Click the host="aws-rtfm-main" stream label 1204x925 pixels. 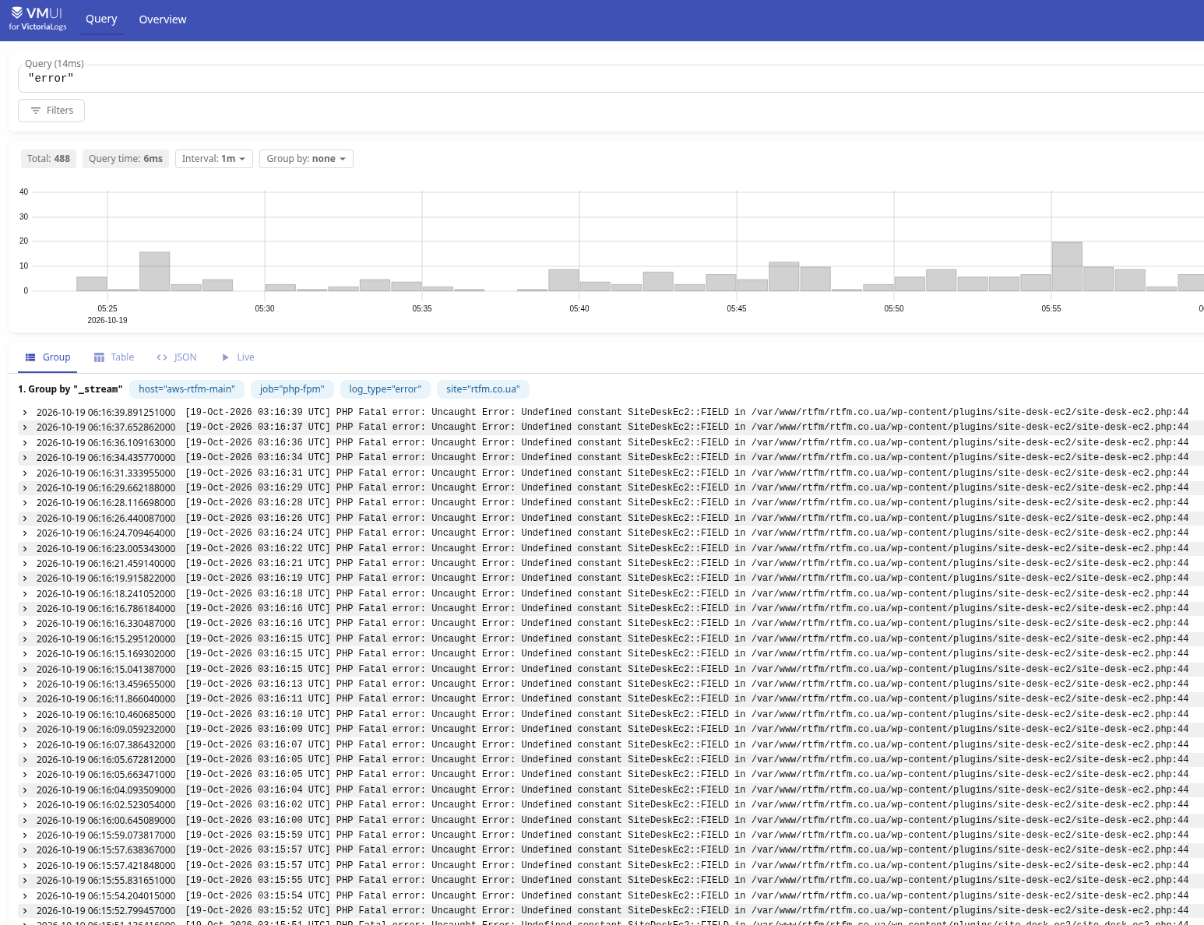187,389
